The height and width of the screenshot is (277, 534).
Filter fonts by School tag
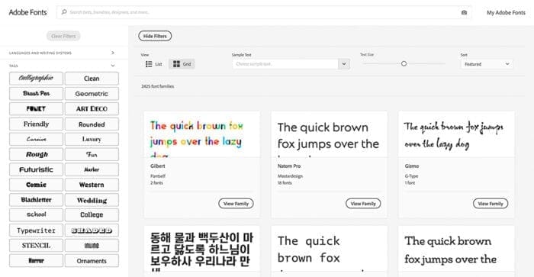(36, 215)
